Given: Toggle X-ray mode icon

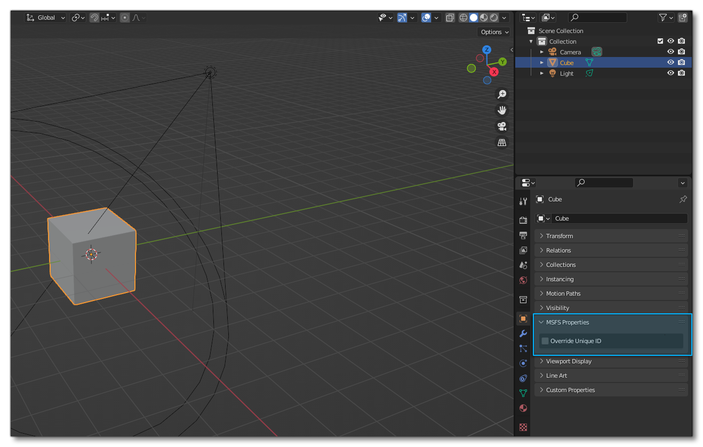Looking at the screenshot, I should (x=450, y=18).
